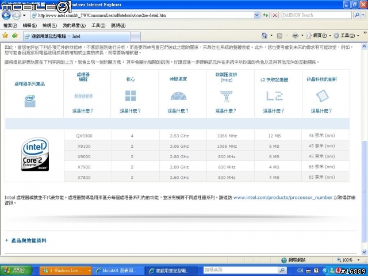Click the Intel Core 2 Extreme logo
368x276 pixels.
click(35, 154)
